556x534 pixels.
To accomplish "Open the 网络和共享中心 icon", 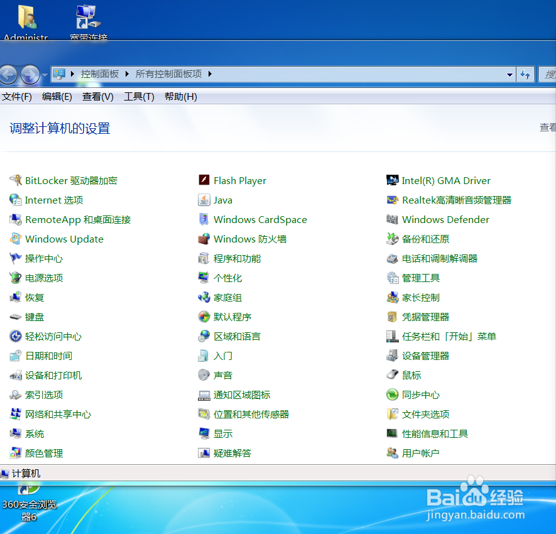I will (16, 414).
